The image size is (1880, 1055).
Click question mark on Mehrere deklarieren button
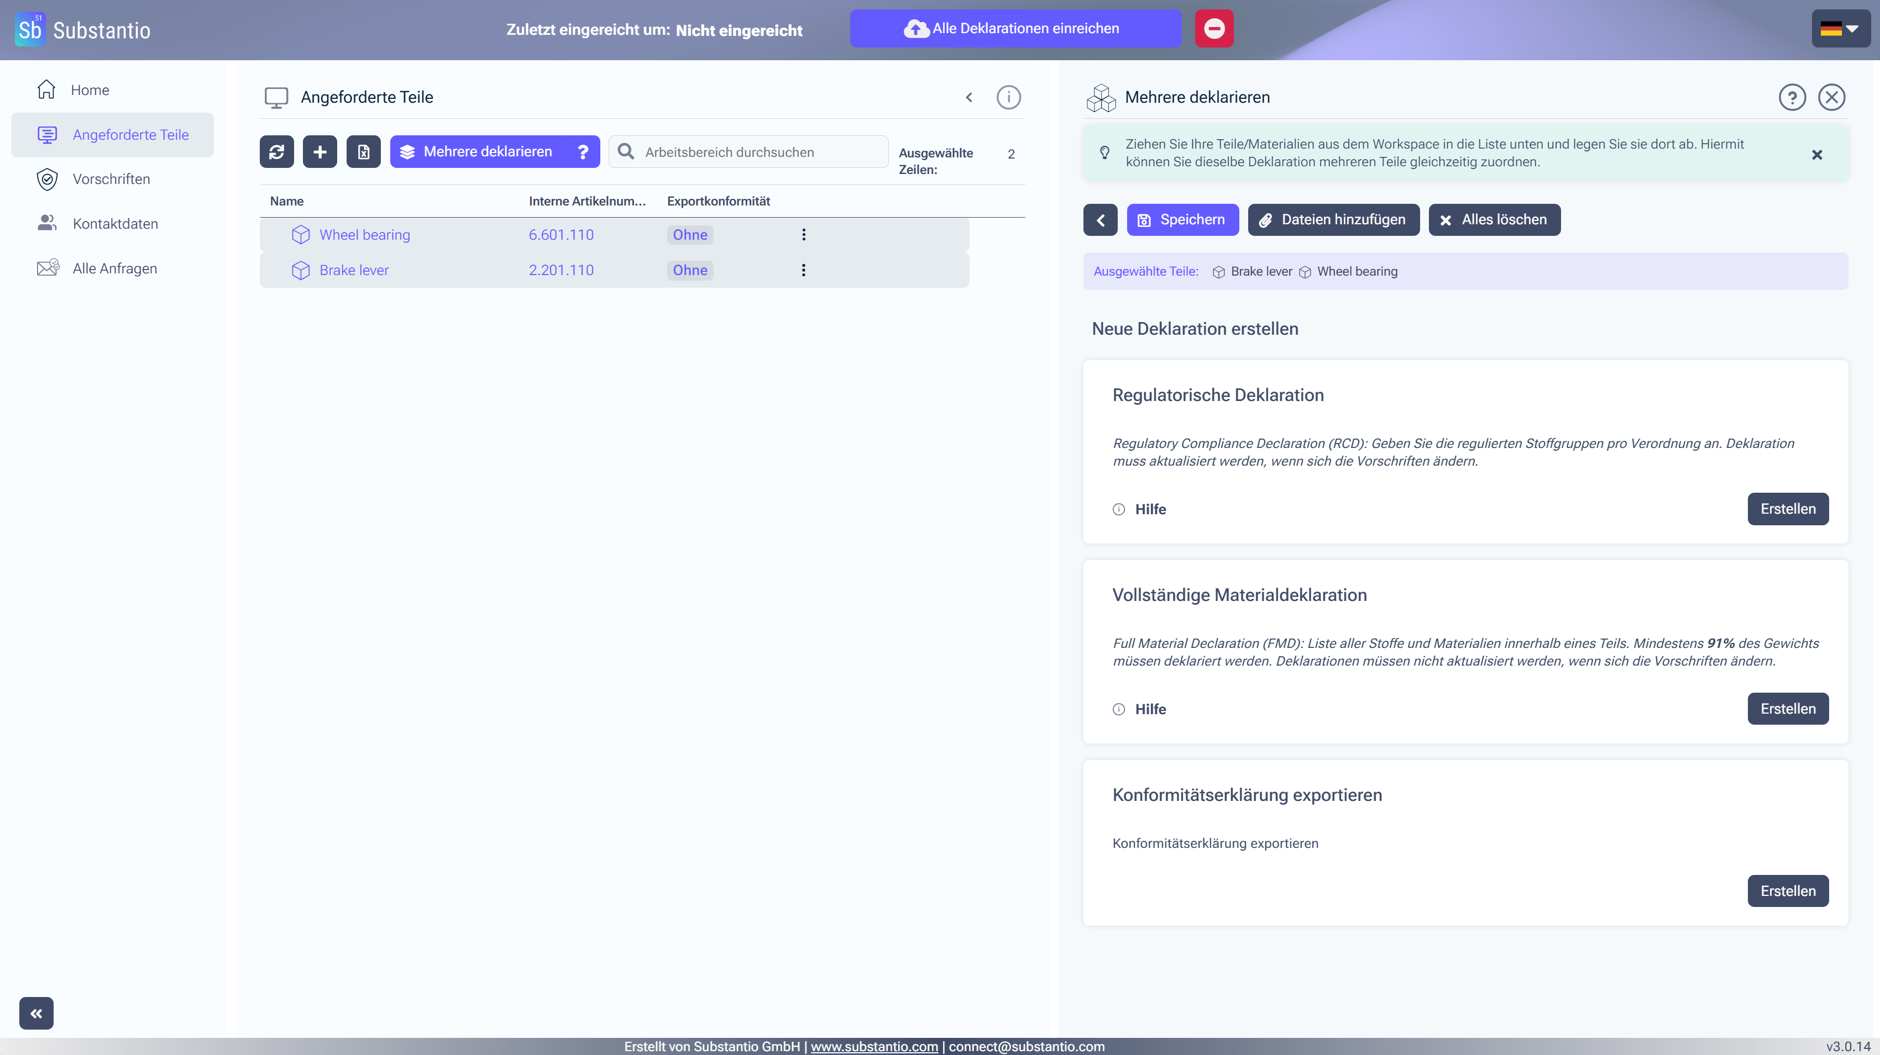tap(583, 152)
